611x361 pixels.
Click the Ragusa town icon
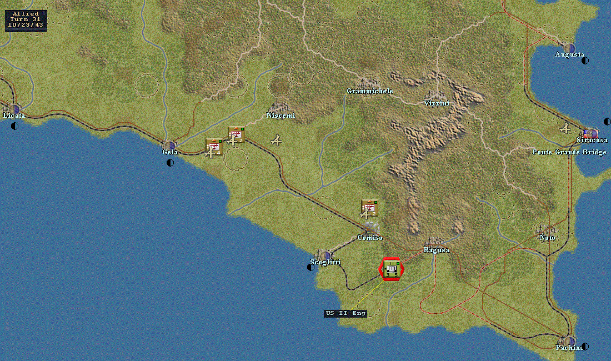[x=435, y=242]
